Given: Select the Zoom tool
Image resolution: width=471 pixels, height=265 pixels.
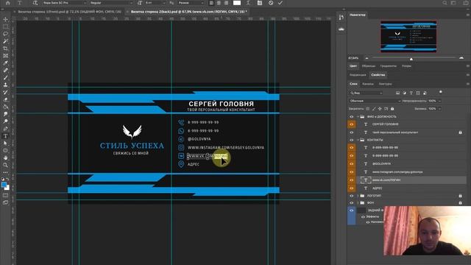Looking at the screenshot, I should point(5,165).
